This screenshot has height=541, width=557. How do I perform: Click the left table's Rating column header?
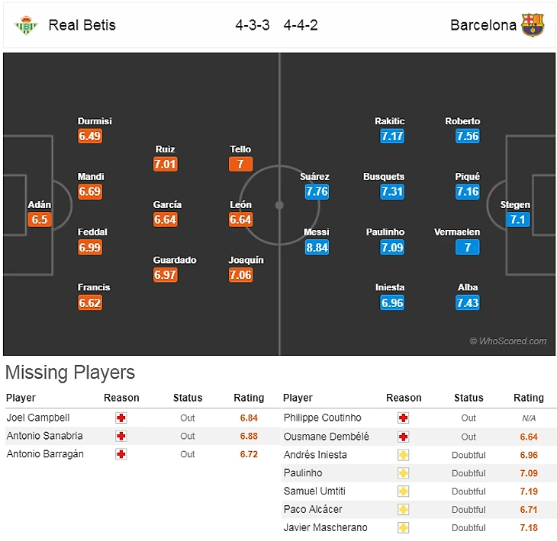tap(249, 398)
